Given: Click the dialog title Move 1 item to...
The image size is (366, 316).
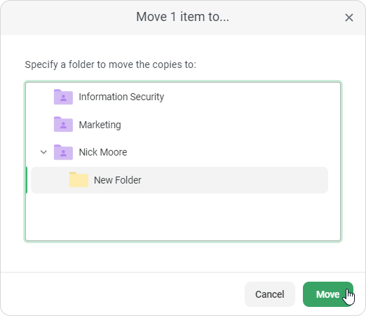Looking at the screenshot, I should tap(182, 17).
